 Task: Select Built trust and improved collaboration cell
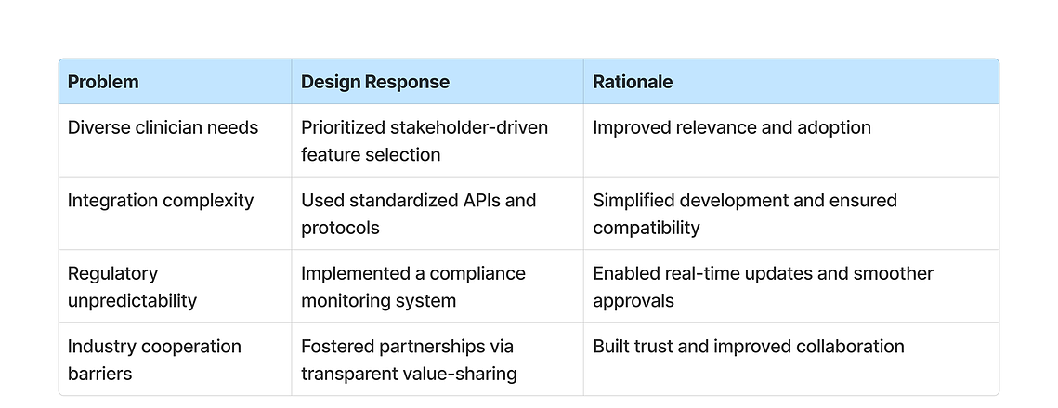point(790,360)
